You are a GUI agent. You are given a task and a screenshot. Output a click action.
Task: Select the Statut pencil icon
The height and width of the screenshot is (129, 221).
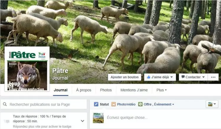pos(96,104)
